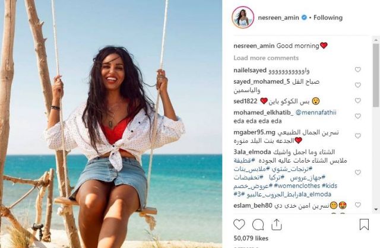This screenshot has width=380, height=248.
Task: Click the share post icon
Action: tap(277, 224)
